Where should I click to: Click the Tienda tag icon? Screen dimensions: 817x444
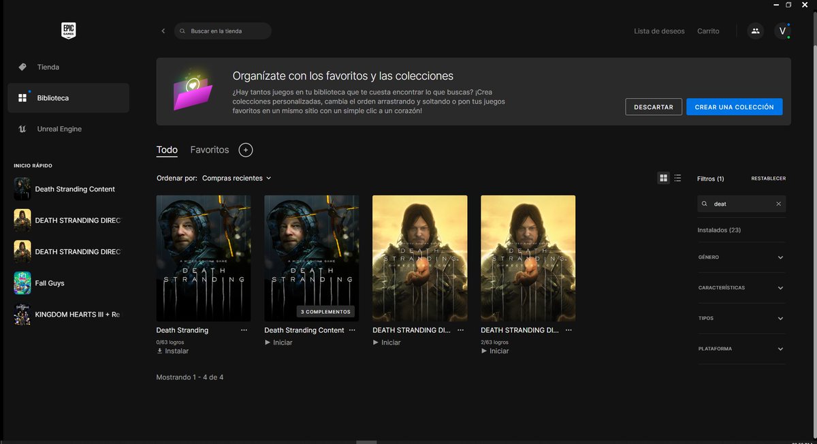coord(22,67)
